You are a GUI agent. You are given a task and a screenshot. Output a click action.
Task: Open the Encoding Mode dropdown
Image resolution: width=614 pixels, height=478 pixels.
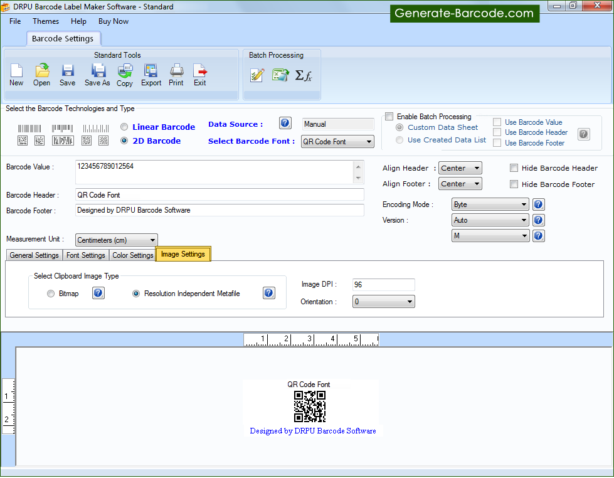(x=490, y=204)
